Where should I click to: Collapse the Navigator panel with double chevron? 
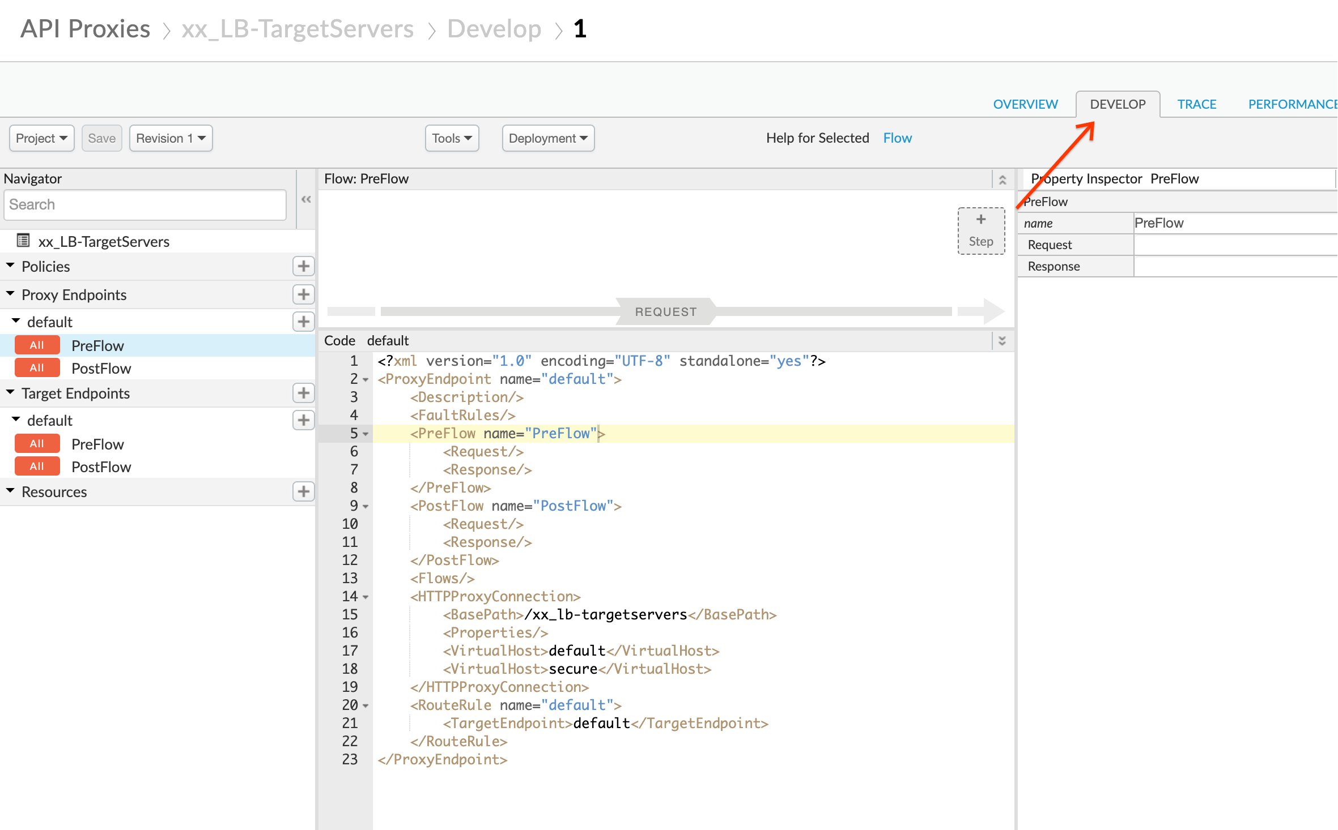(x=306, y=199)
